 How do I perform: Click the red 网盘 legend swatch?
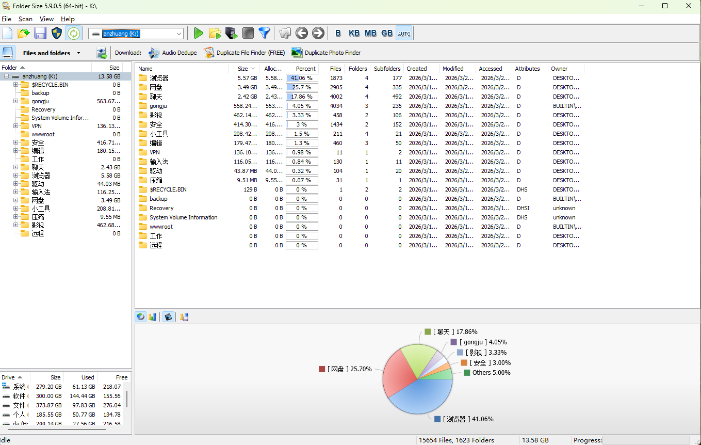click(x=322, y=369)
